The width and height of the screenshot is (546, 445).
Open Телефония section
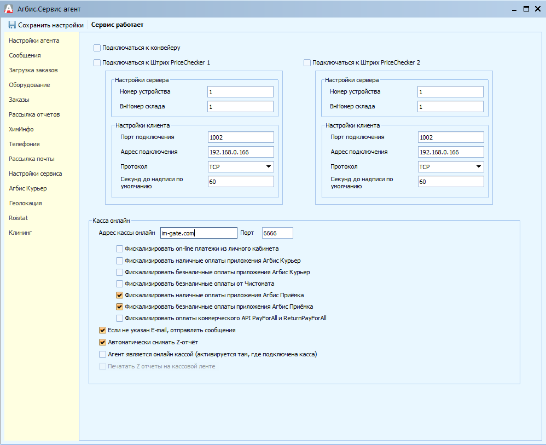(25, 144)
